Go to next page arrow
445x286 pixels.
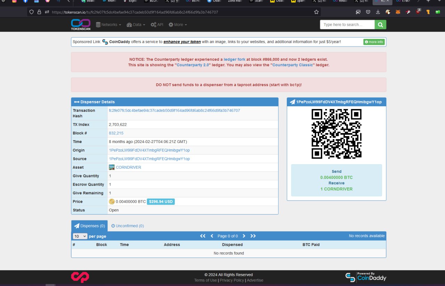244,236
